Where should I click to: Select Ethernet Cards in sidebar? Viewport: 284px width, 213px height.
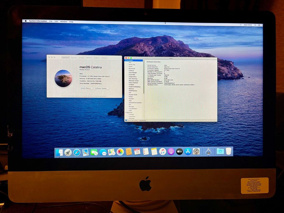(134, 81)
